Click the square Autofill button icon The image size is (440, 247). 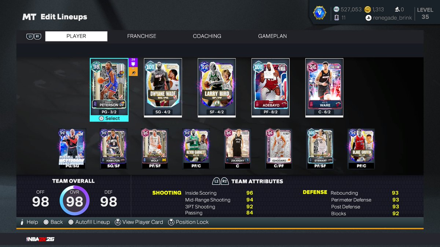(x=71, y=222)
